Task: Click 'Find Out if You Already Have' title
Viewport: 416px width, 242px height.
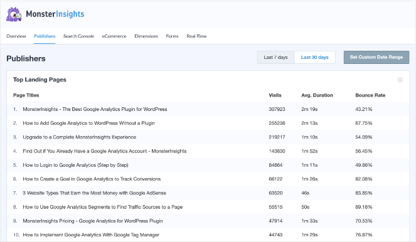Action: (105, 151)
